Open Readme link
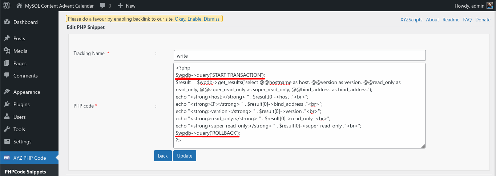Viewport: 496px width, 176px height. [451, 20]
